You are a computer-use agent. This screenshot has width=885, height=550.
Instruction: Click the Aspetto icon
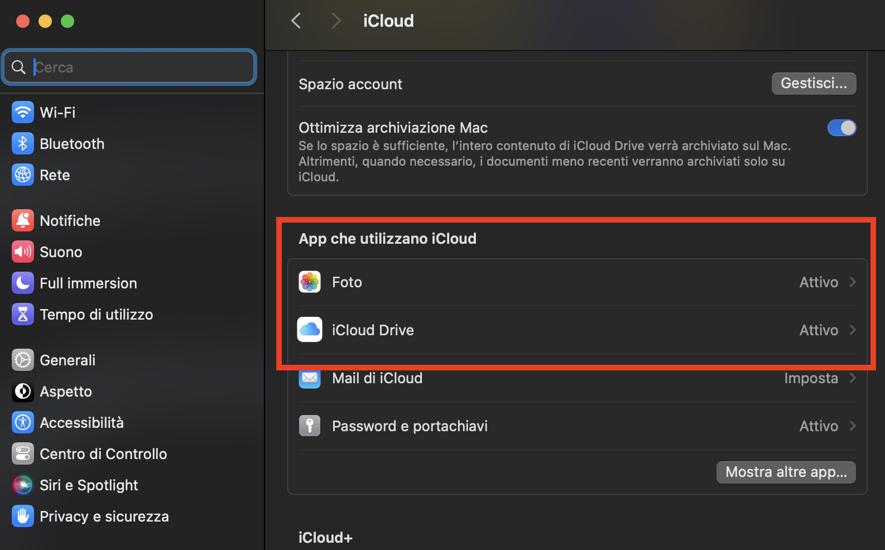(23, 391)
